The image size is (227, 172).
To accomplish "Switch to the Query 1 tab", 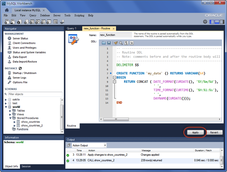I will (x=71, y=28).
